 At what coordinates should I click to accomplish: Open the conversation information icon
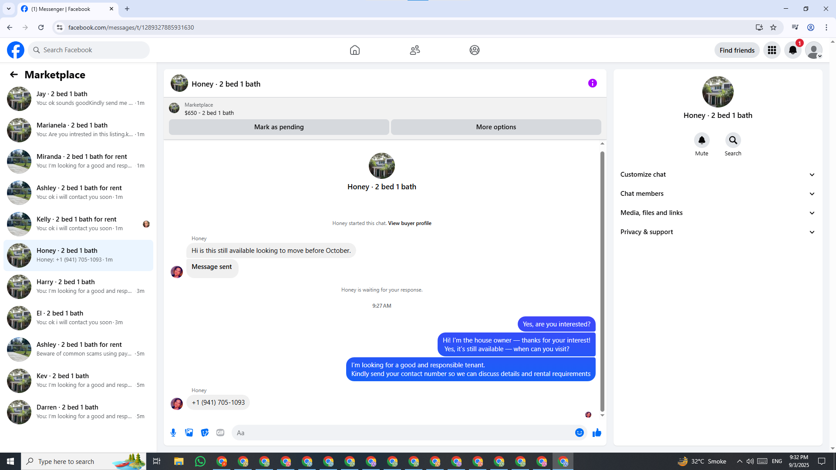pos(593,83)
